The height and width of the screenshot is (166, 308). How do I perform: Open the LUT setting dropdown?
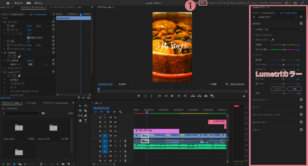[x=283, y=29]
